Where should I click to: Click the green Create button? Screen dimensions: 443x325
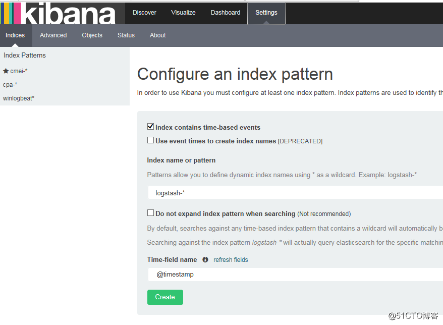point(165,297)
